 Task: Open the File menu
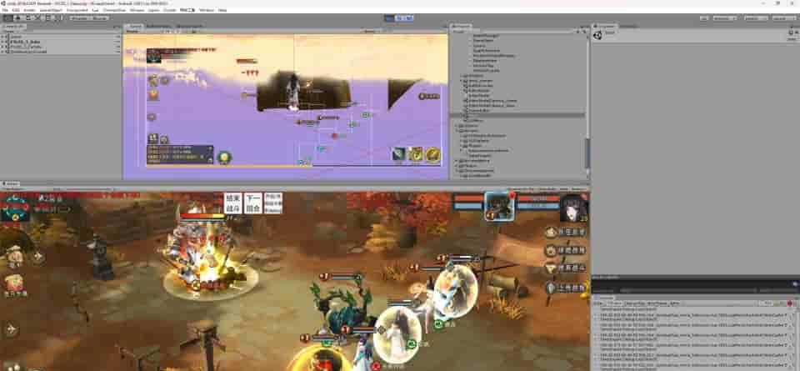[x=5, y=10]
